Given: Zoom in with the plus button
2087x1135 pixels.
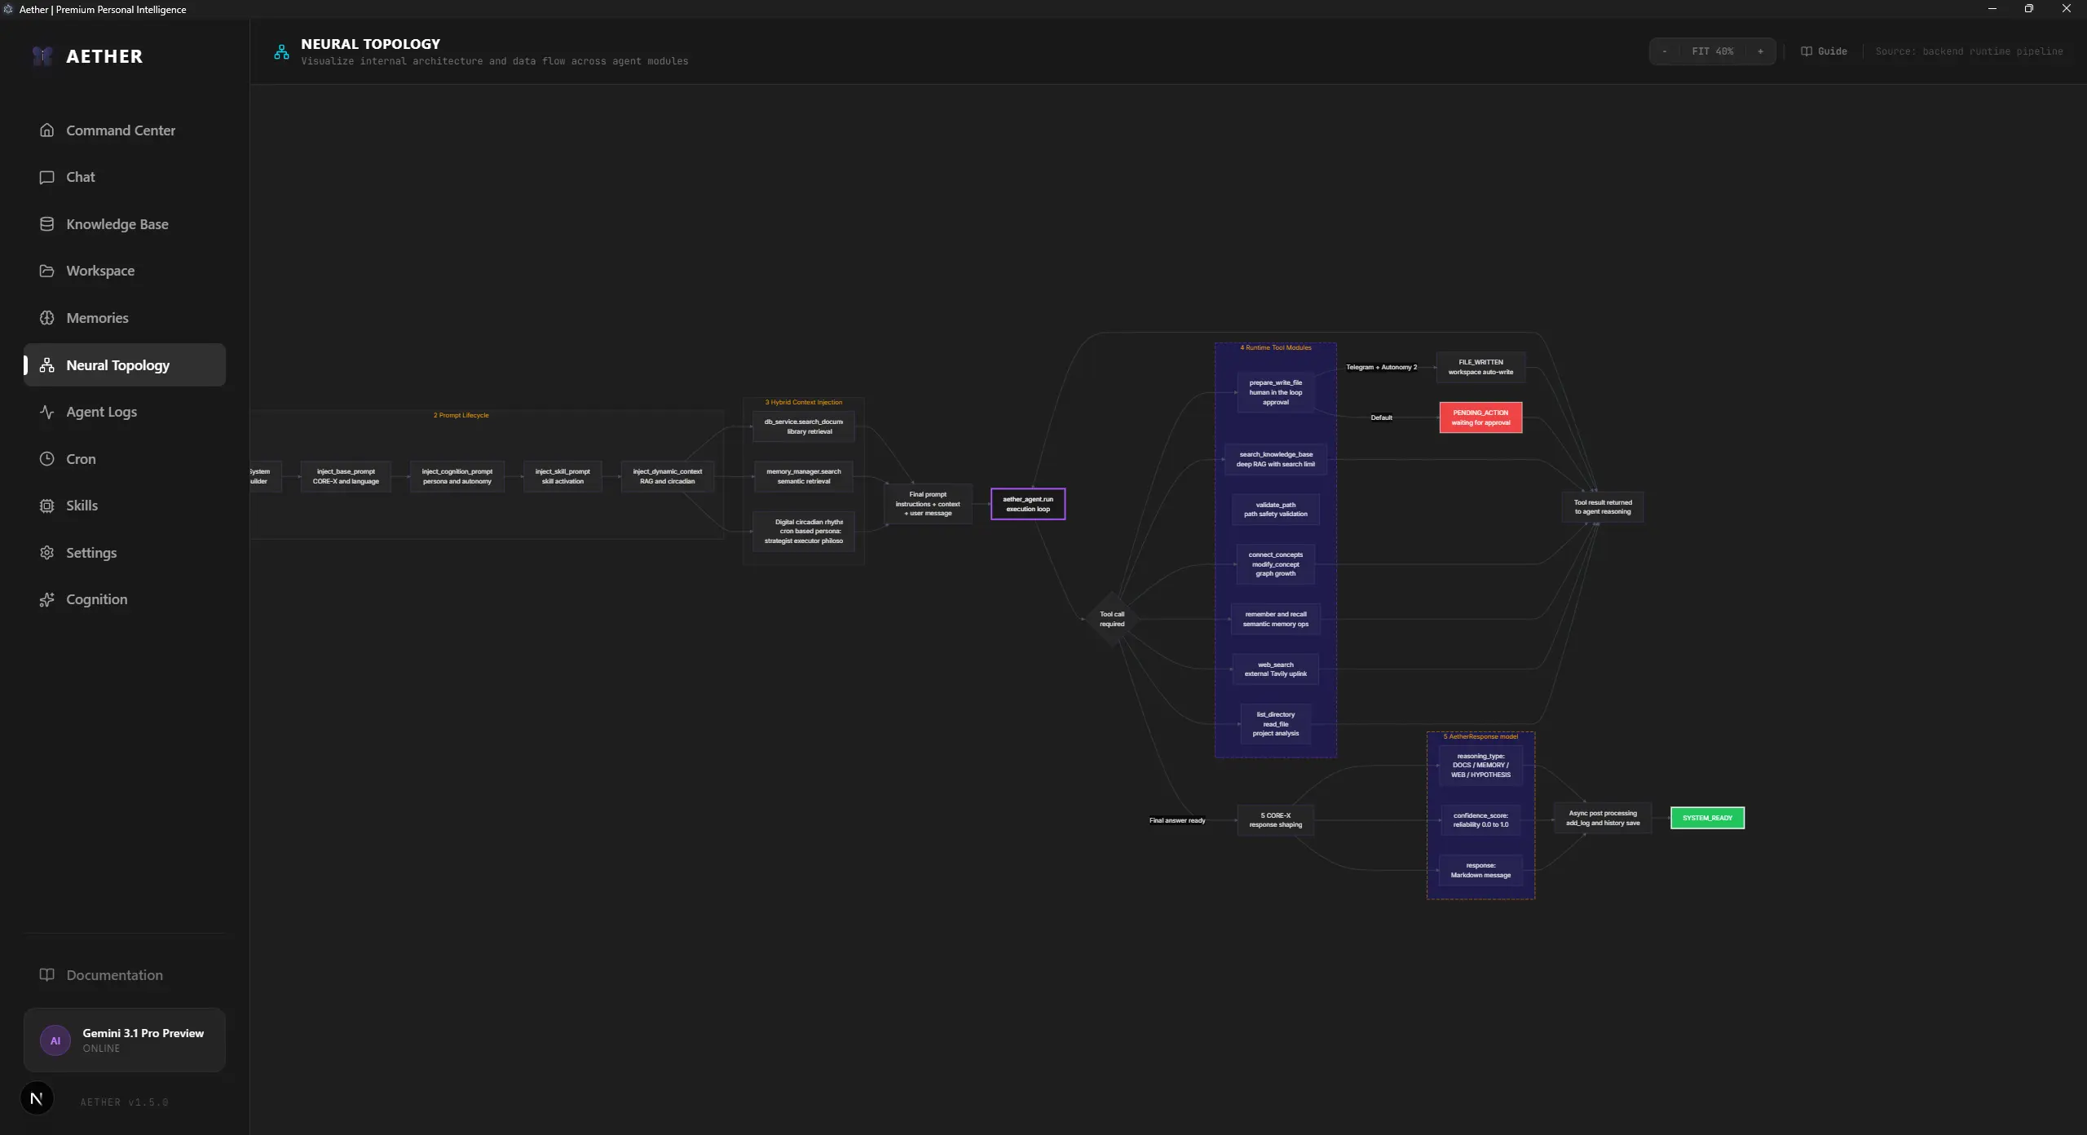Looking at the screenshot, I should pyautogui.click(x=1760, y=51).
